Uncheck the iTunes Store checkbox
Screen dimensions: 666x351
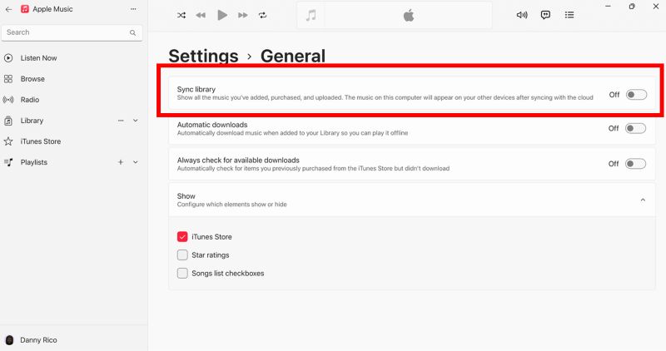pos(182,236)
